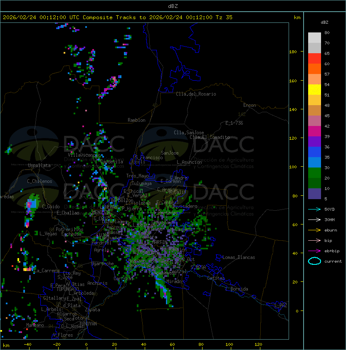Select the mauve 42-45 dBZ swatch
The image size is (346, 350).
pyautogui.click(x=314, y=121)
